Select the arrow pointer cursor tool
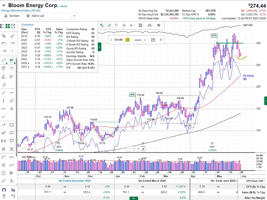The height and width of the screenshot is (200, 267). pos(4,36)
